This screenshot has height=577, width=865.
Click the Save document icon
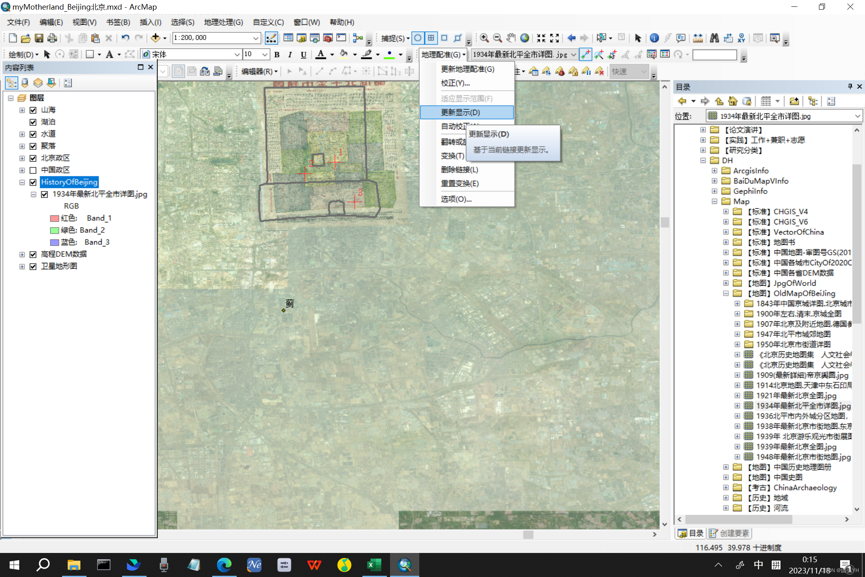[39, 38]
